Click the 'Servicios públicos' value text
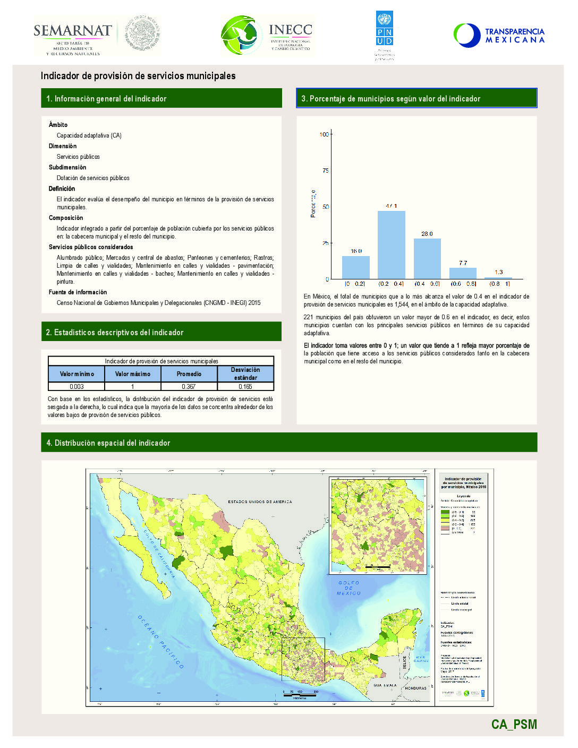 coord(78,157)
